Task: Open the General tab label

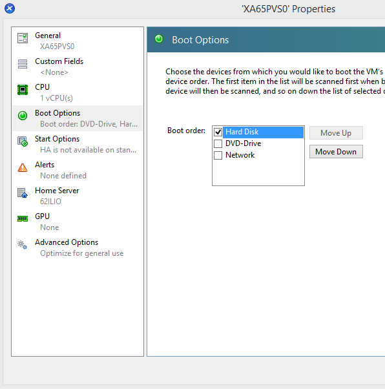Action: 48,36
